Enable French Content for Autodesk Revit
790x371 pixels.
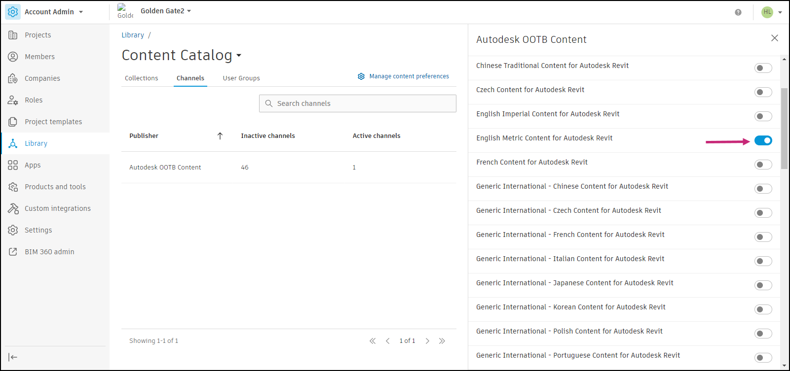tap(763, 165)
